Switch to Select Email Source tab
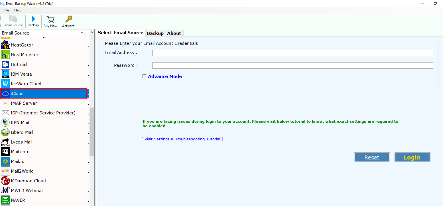This screenshot has height=206, width=443. tap(121, 33)
